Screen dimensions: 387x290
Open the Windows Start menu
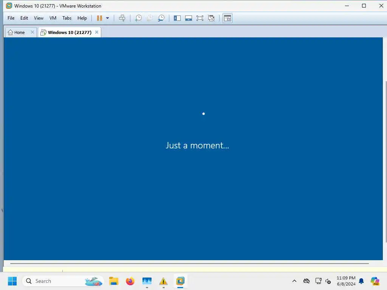[x=12, y=281]
